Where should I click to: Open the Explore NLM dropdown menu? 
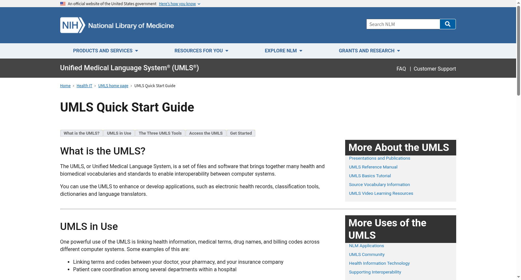click(x=284, y=51)
